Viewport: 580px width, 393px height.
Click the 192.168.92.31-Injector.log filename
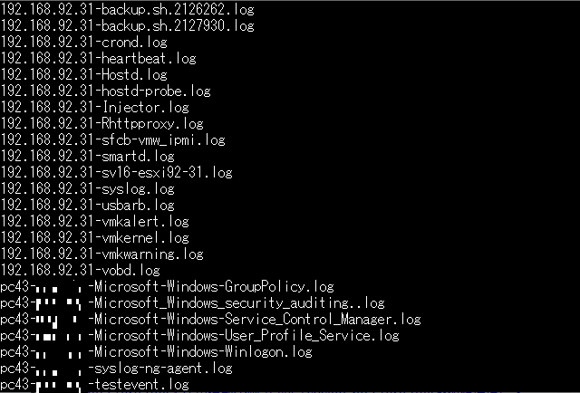click(94, 107)
